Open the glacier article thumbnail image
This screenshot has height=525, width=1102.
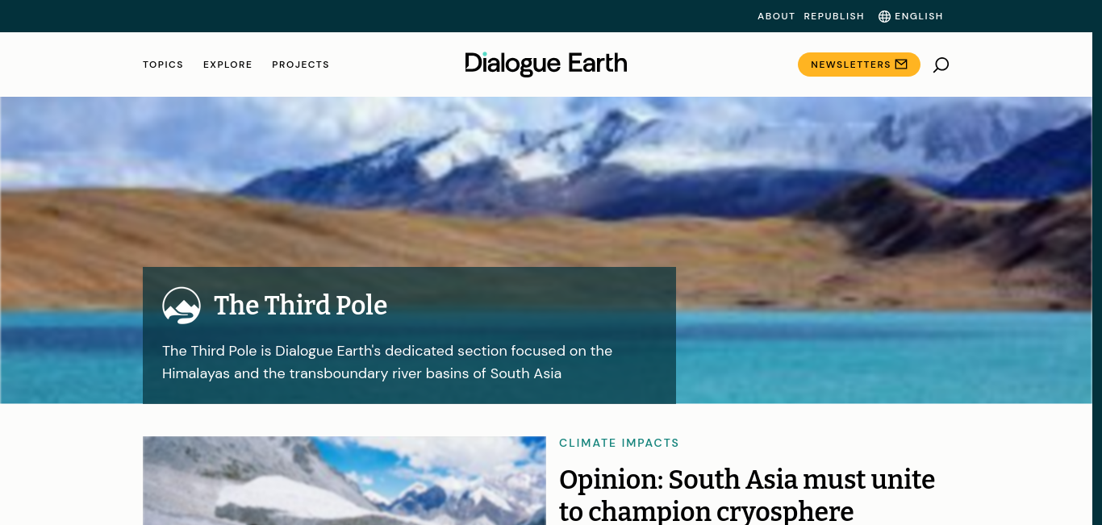coord(344,481)
